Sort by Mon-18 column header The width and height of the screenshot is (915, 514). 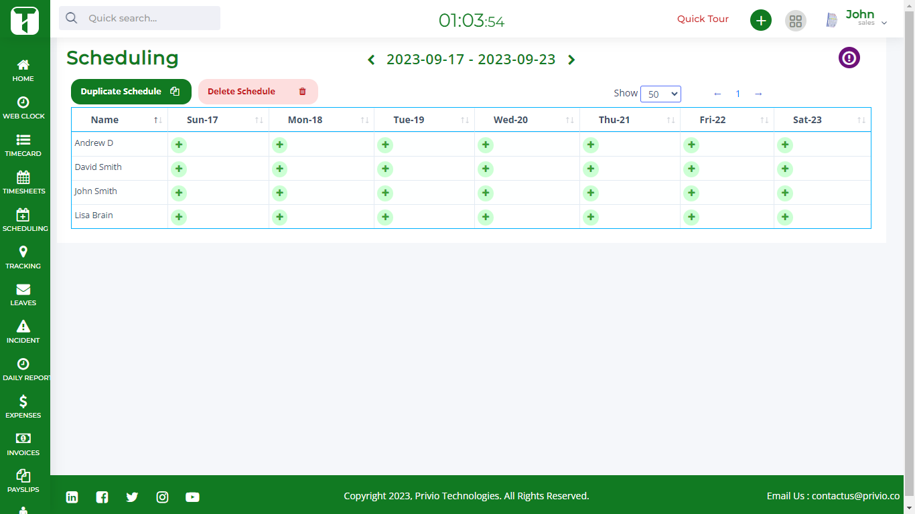(322, 120)
